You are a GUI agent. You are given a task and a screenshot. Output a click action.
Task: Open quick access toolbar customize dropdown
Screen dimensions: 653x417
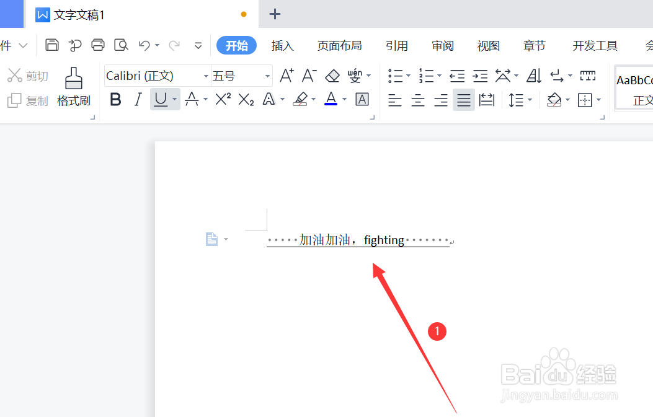click(x=198, y=45)
